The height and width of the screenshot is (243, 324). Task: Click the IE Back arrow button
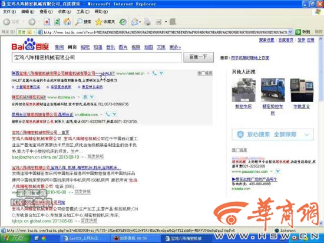click(x=7, y=22)
